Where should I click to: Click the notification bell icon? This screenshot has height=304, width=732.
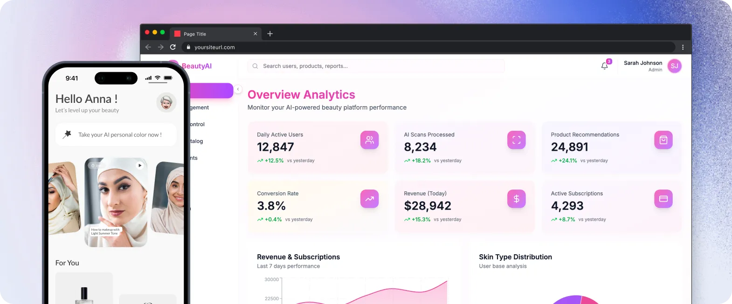tap(605, 66)
